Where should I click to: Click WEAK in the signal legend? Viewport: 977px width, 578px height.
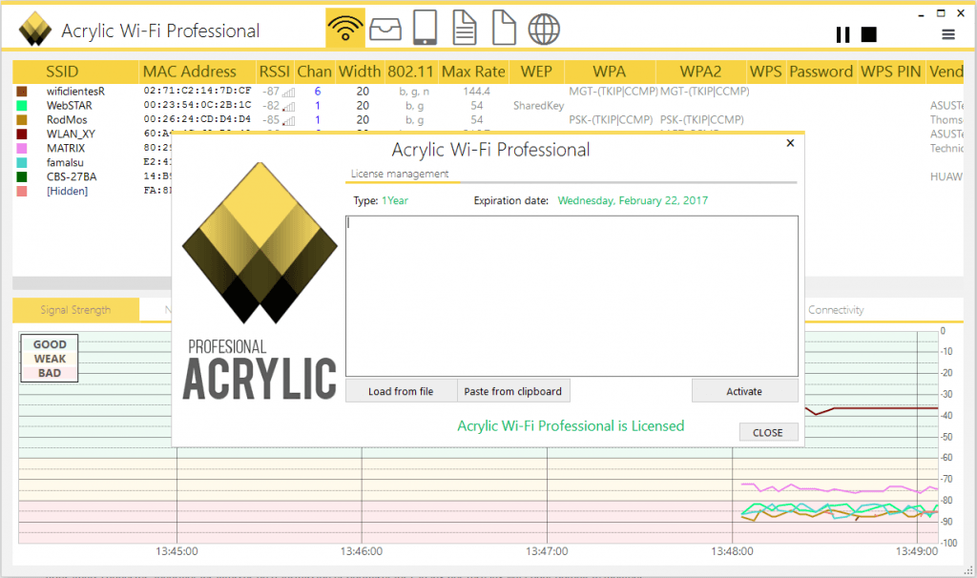tap(50, 359)
